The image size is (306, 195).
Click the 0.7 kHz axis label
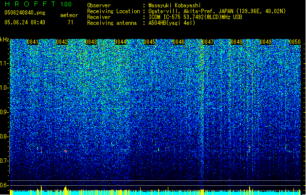[x=4, y=161]
